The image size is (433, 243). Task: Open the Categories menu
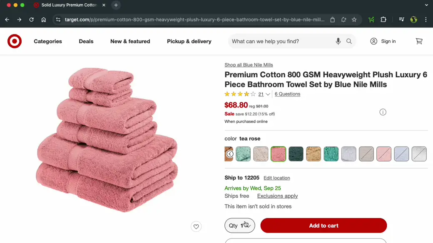pyautogui.click(x=47, y=41)
